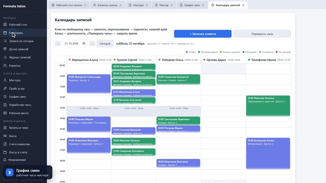Open 16:00 Кузнецова Алина appointment
Screen dimensions: 326x183
268,154
